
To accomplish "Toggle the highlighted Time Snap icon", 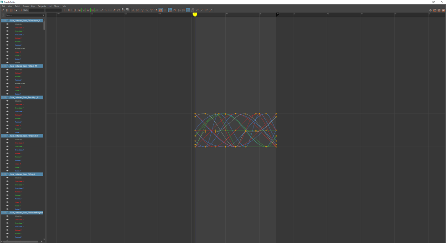I will pos(170,10).
